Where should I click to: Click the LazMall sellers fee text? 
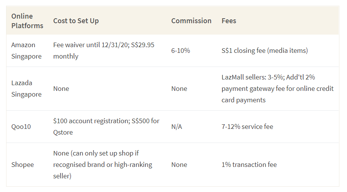[x=278, y=89]
